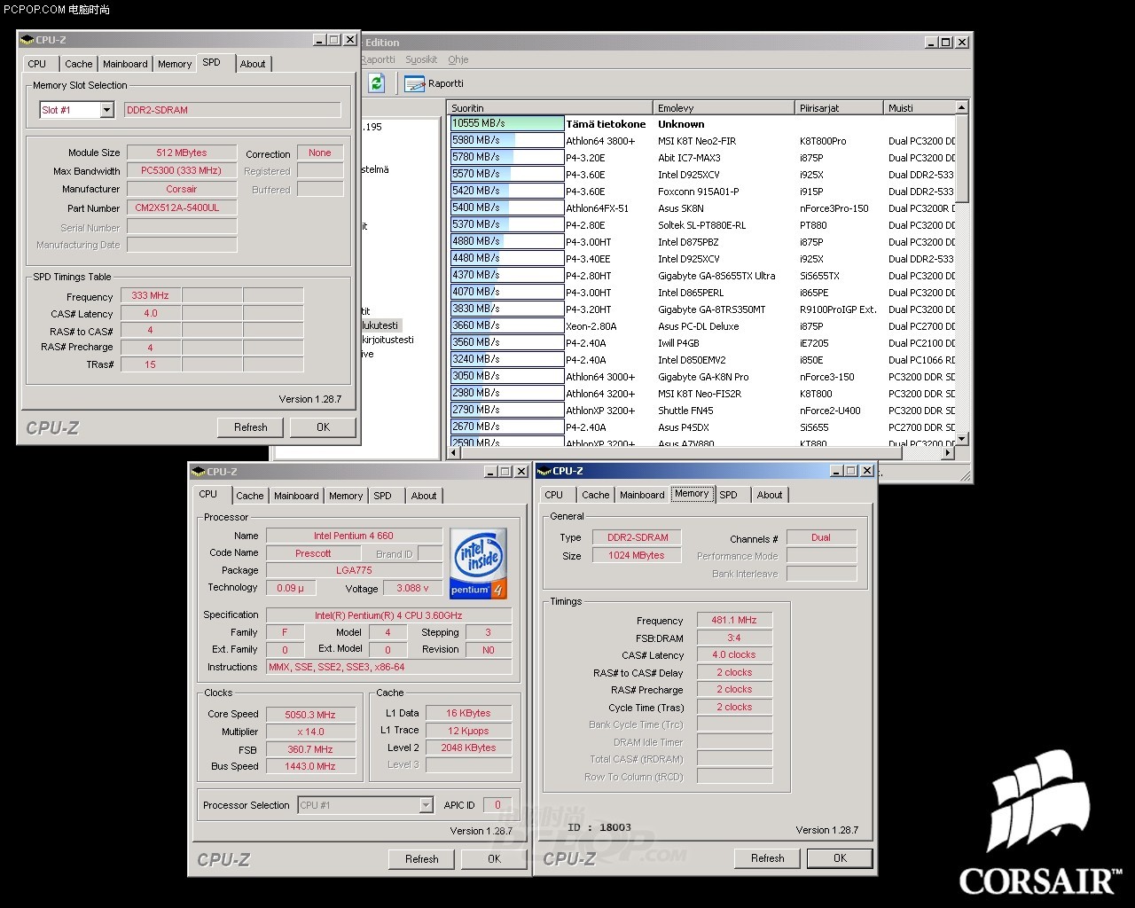
Task: Open the About tab in the Memory window
Action: [x=770, y=495]
